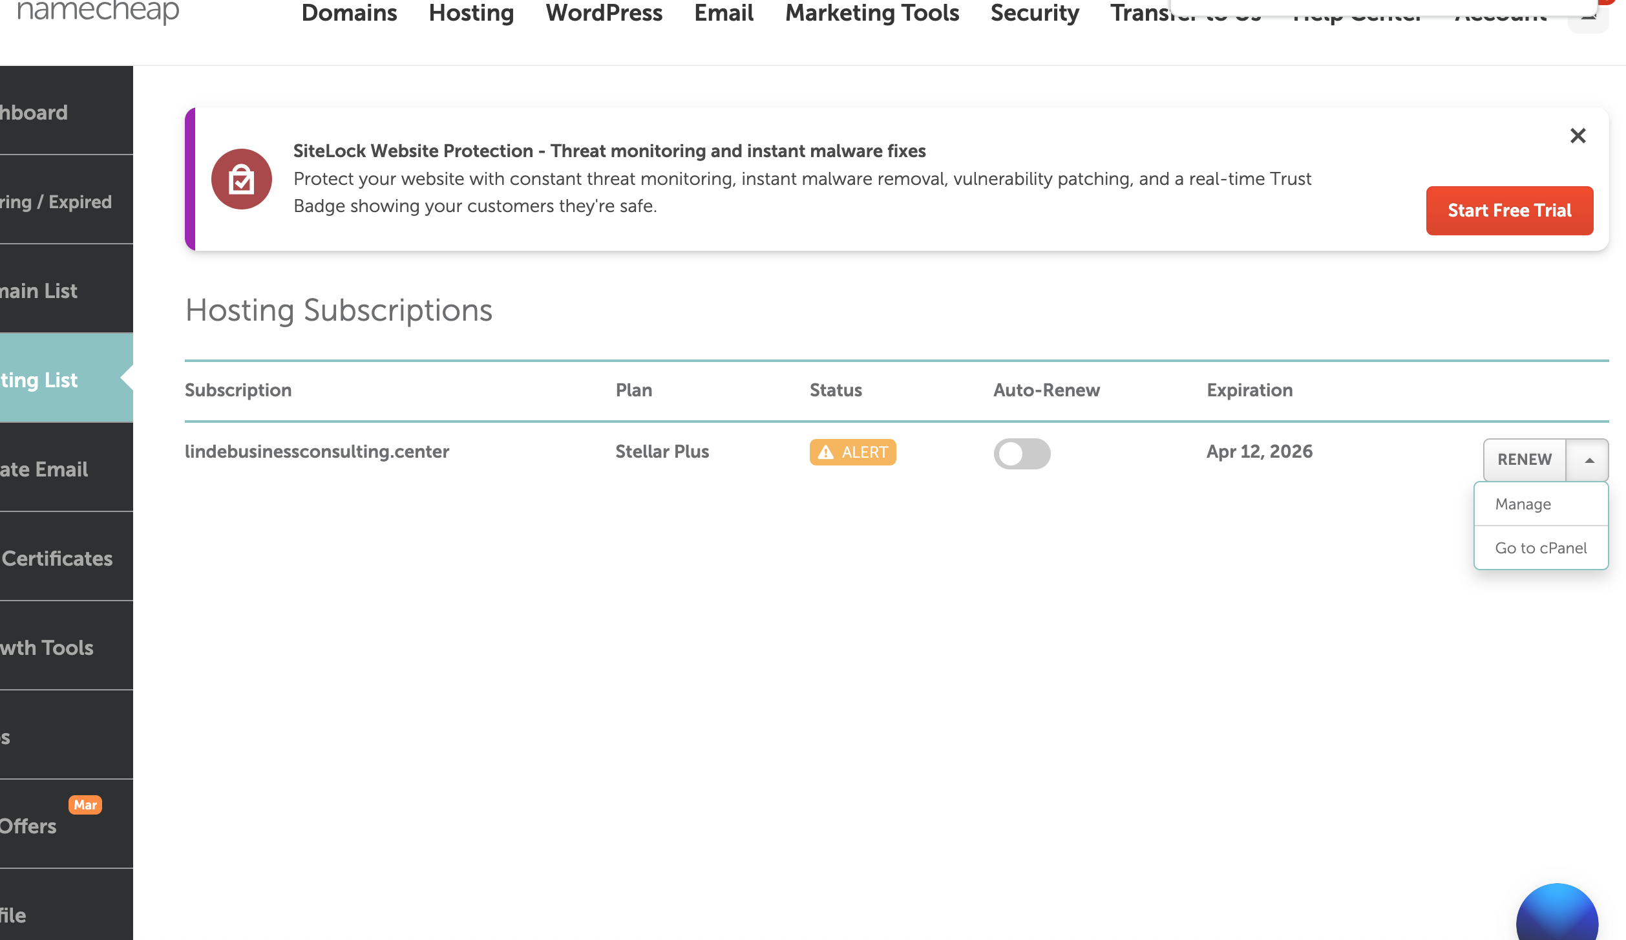Open Growth Tools sidebar item
Screen dimensions: 1626x940
point(67,646)
